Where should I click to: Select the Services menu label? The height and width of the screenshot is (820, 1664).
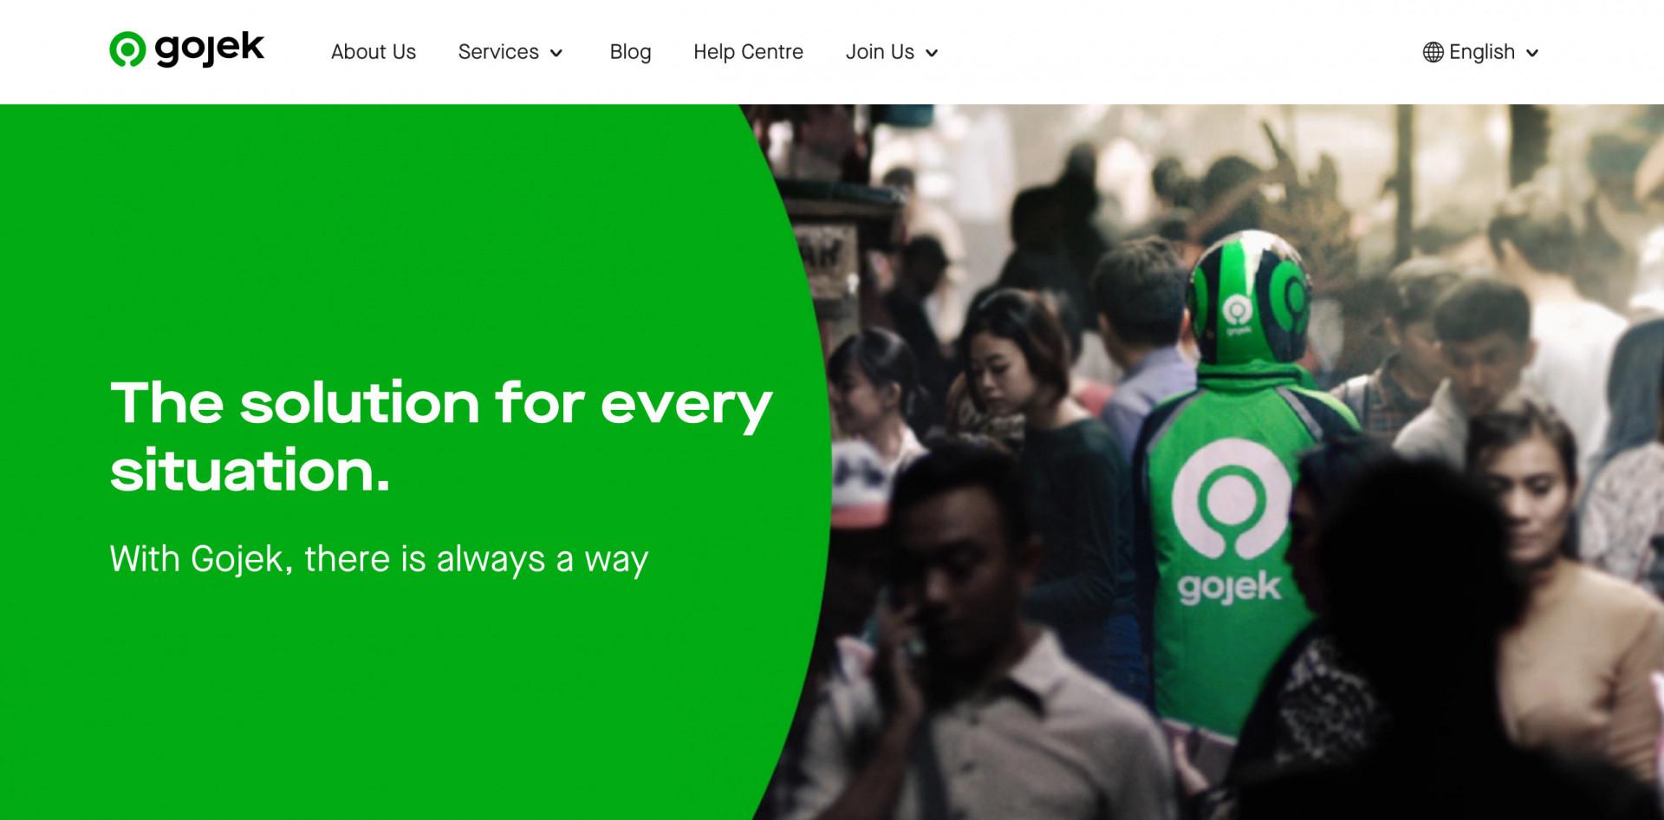(498, 52)
